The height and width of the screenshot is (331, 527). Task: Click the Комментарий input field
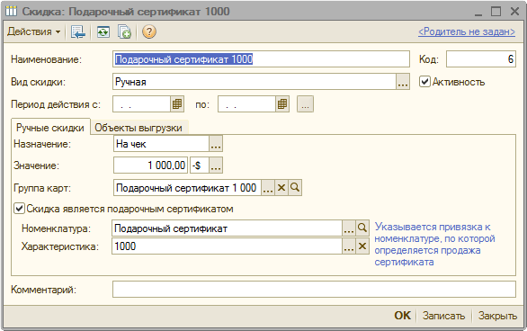(x=314, y=290)
